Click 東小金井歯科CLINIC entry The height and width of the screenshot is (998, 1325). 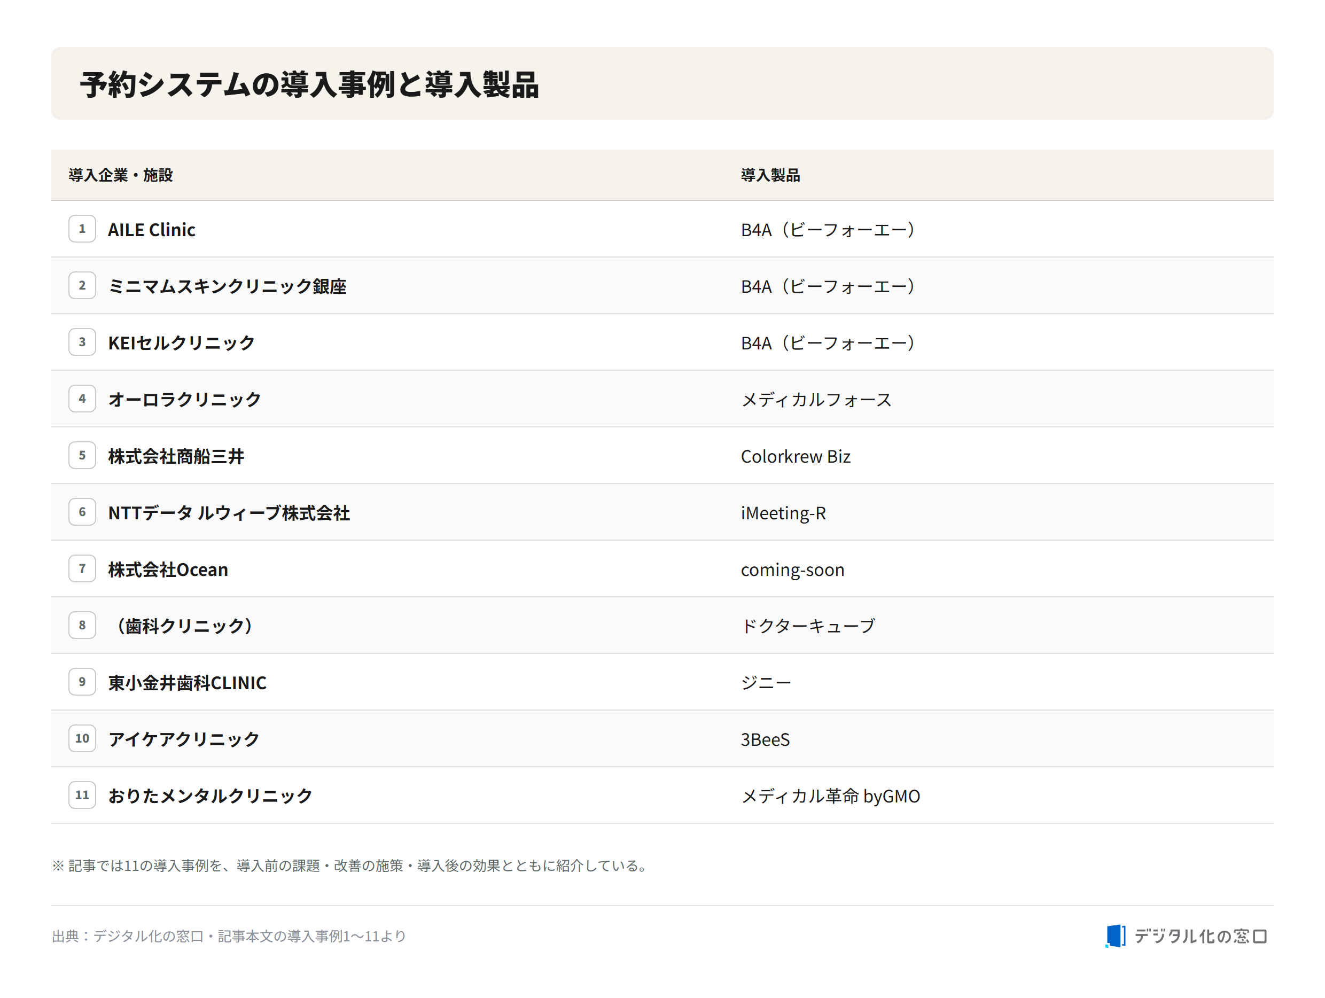point(187,683)
